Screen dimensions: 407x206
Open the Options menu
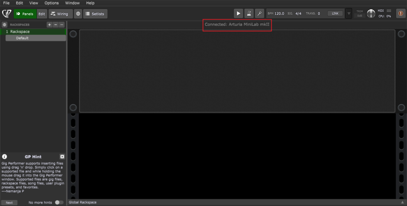pos(51,3)
